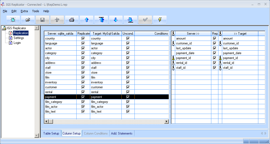Click the Open folder toolbar icon
The image size is (270, 144).
[28, 20]
